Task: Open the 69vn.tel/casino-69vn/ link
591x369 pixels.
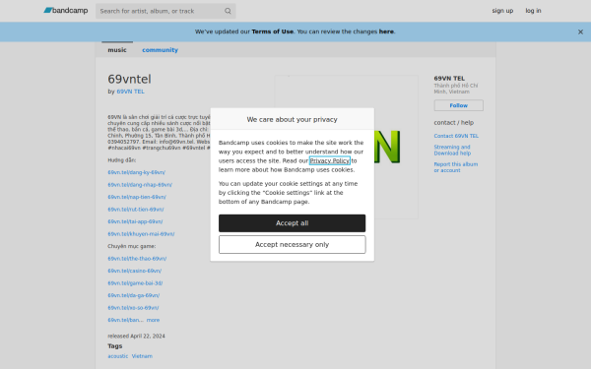Action: tap(135, 271)
